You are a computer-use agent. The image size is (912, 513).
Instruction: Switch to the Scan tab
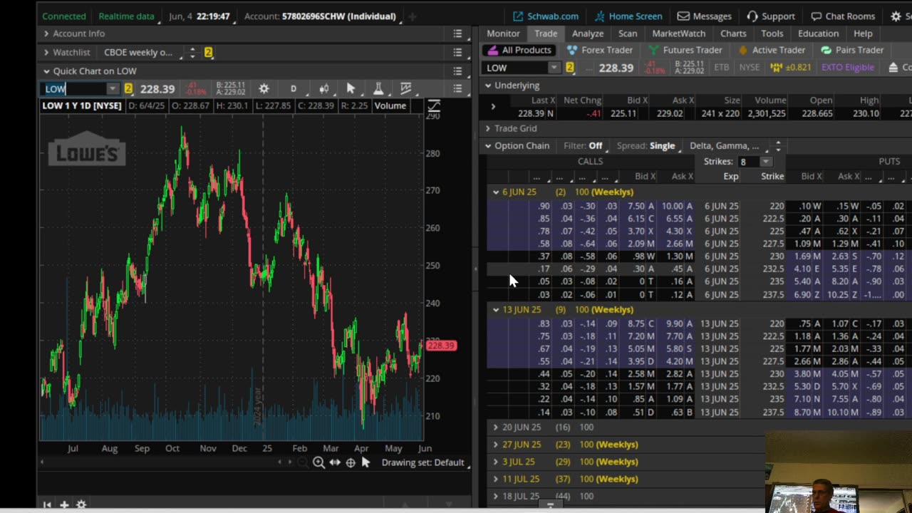pos(628,33)
